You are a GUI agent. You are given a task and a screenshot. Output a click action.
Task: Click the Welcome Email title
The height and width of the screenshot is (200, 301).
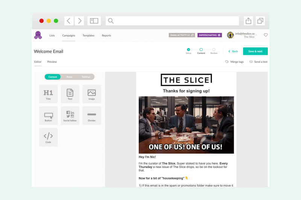[x=49, y=51]
